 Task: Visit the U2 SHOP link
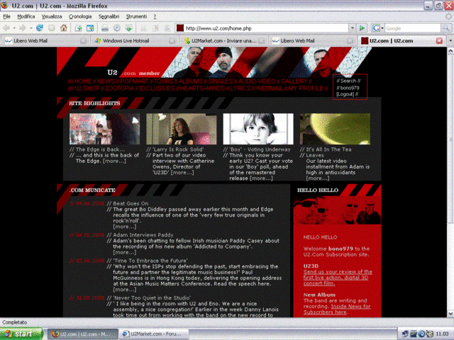point(87,88)
